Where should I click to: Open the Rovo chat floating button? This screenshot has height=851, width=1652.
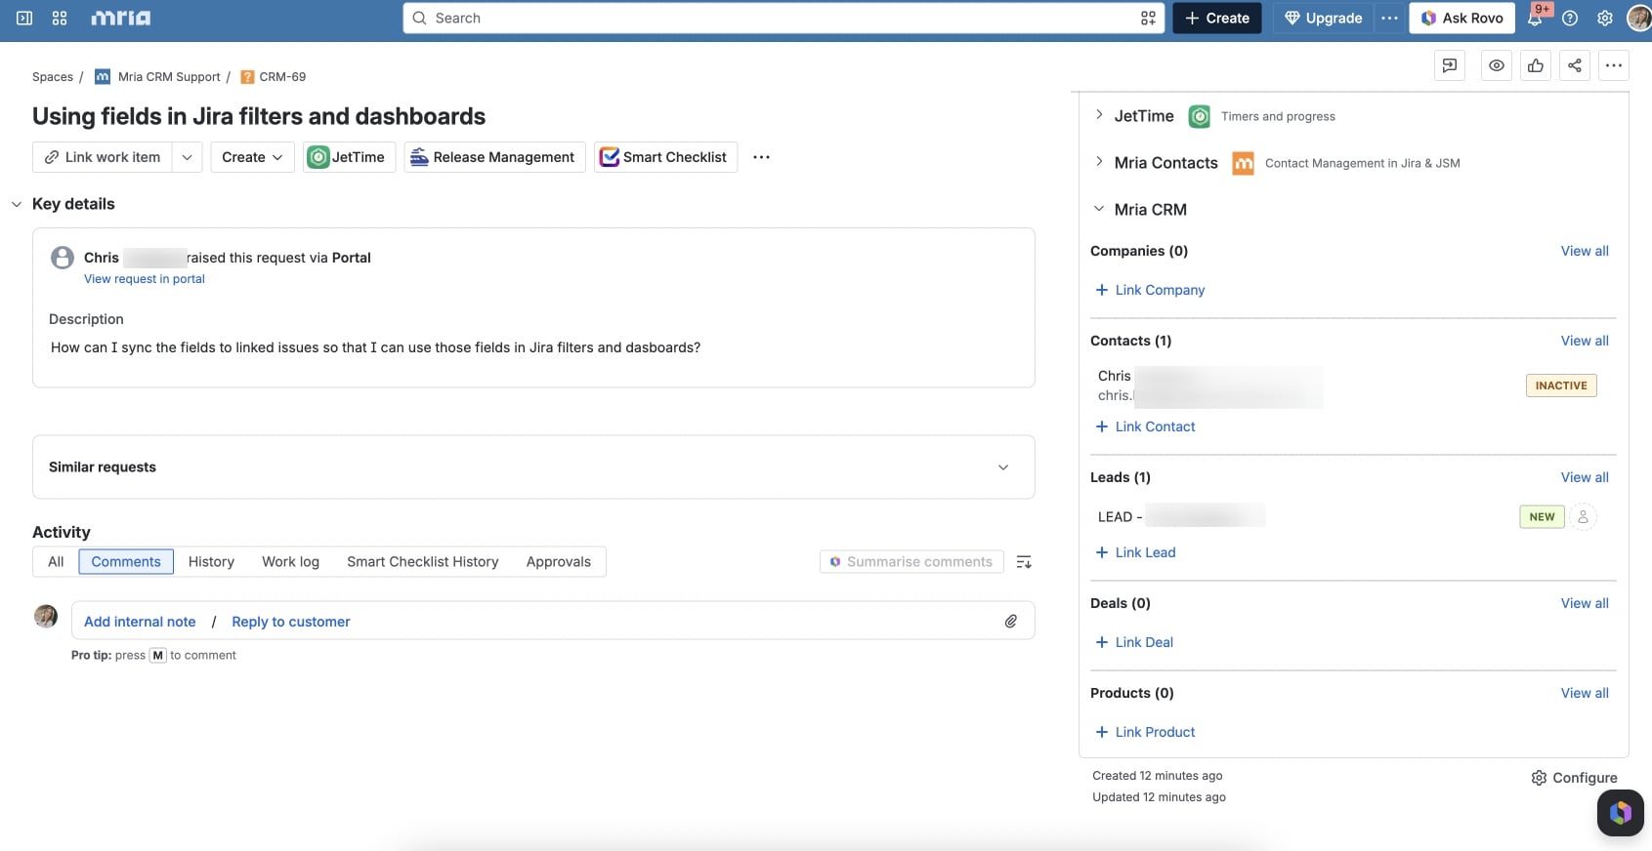1621,812
